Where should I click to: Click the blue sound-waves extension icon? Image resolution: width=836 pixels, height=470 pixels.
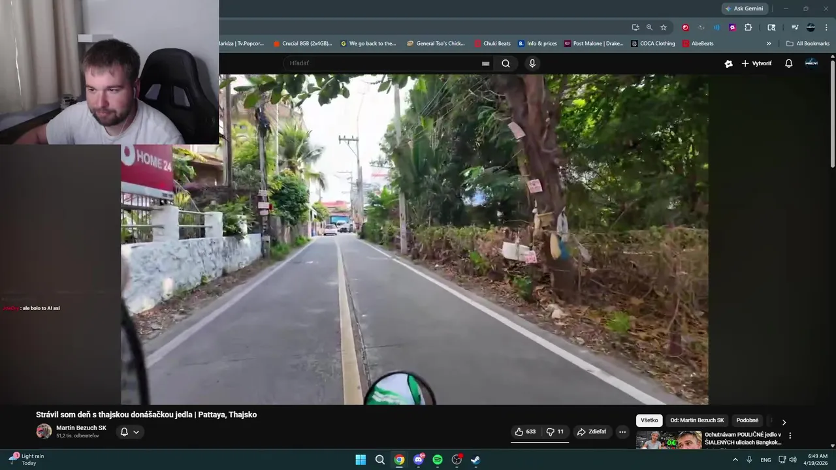click(x=716, y=27)
